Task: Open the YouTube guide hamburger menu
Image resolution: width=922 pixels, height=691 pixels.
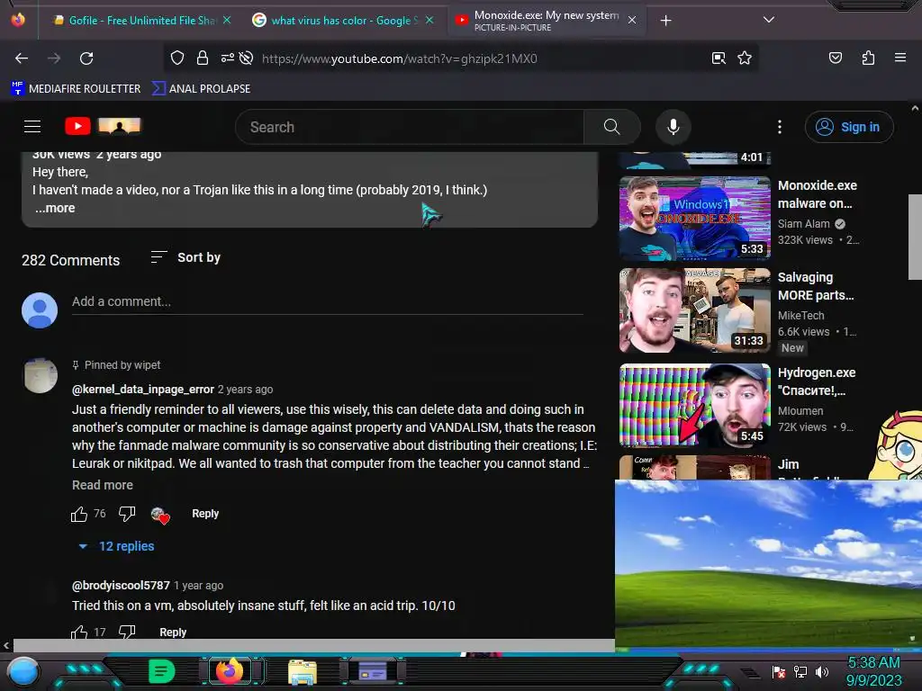Action: pos(32,126)
